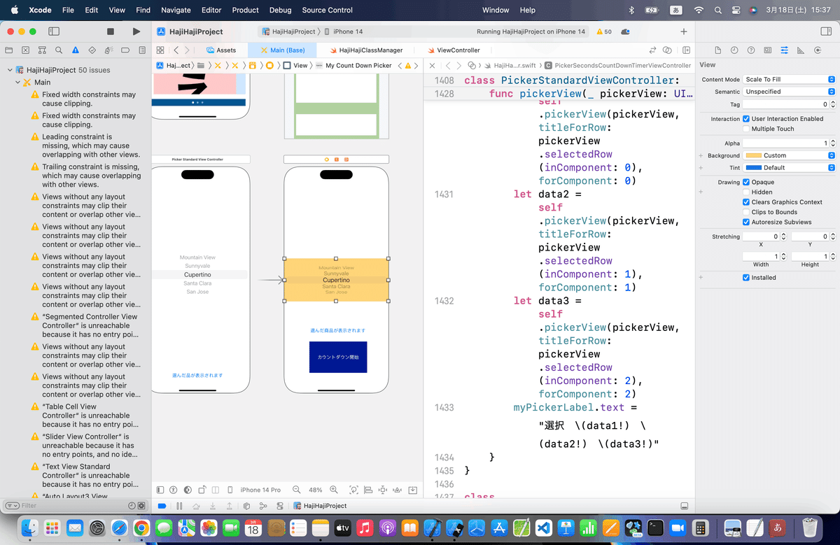The image size is (840, 545).
Task: Open the Report navigator icon
Action: pyautogui.click(x=141, y=50)
